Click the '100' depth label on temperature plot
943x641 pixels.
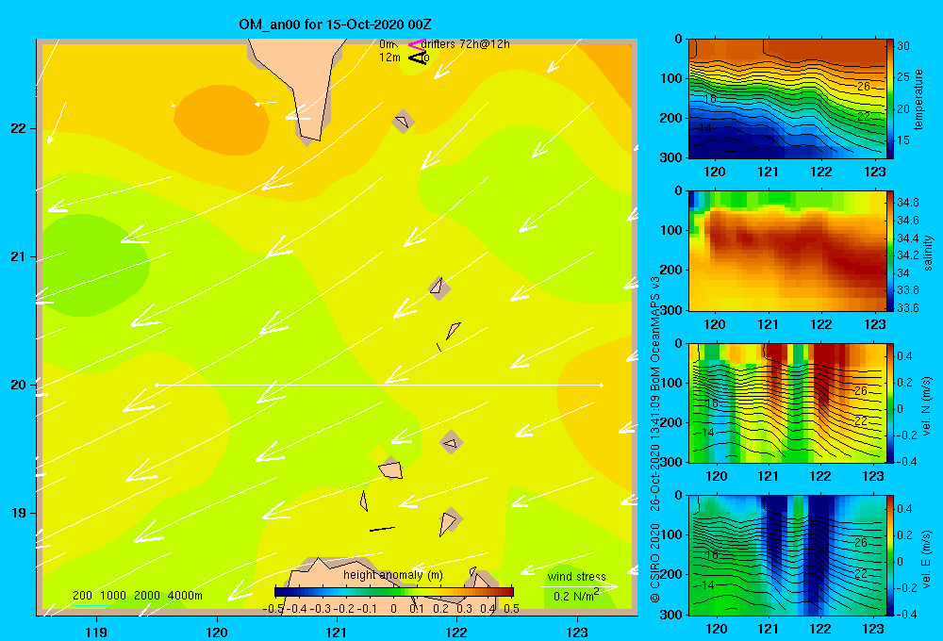pos(670,78)
